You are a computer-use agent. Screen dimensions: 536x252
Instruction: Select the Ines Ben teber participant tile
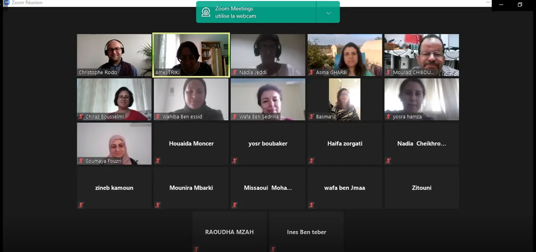coord(306,232)
